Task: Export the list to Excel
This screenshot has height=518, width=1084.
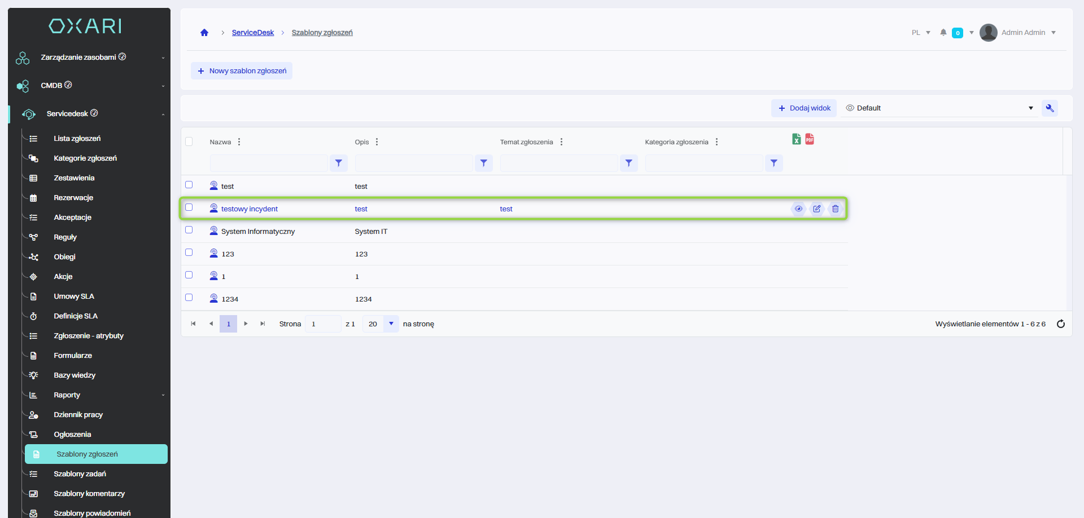Action: pyautogui.click(x=796, y=139)
